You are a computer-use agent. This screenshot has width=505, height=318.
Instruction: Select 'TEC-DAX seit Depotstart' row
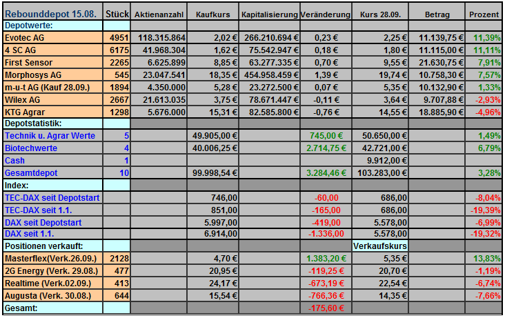click(x=52, y=198)
